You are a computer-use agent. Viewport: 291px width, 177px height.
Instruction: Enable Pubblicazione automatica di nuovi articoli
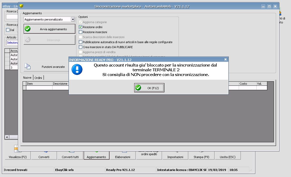pos(81,42)
